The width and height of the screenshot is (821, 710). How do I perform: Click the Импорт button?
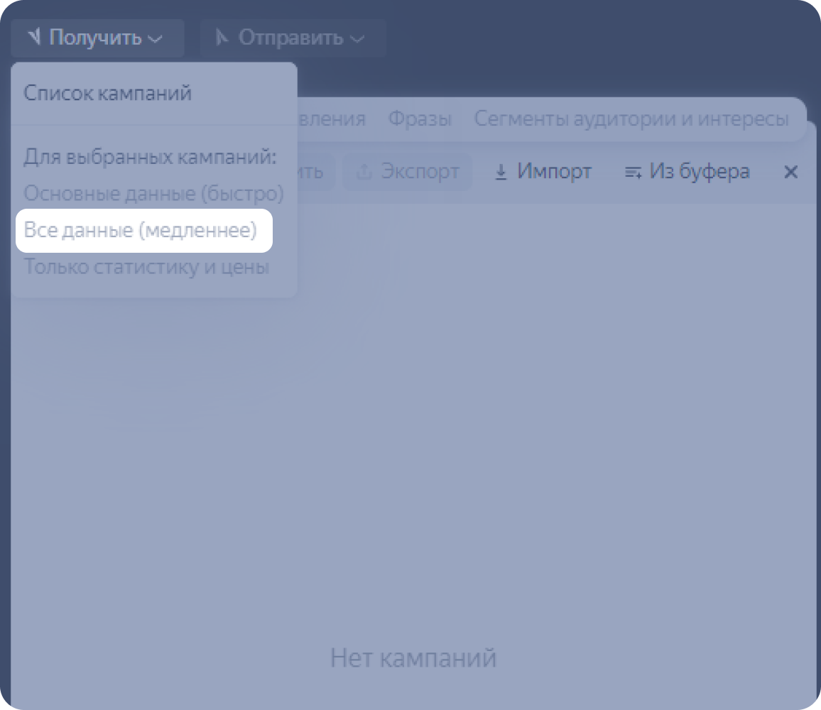point(543,171)
